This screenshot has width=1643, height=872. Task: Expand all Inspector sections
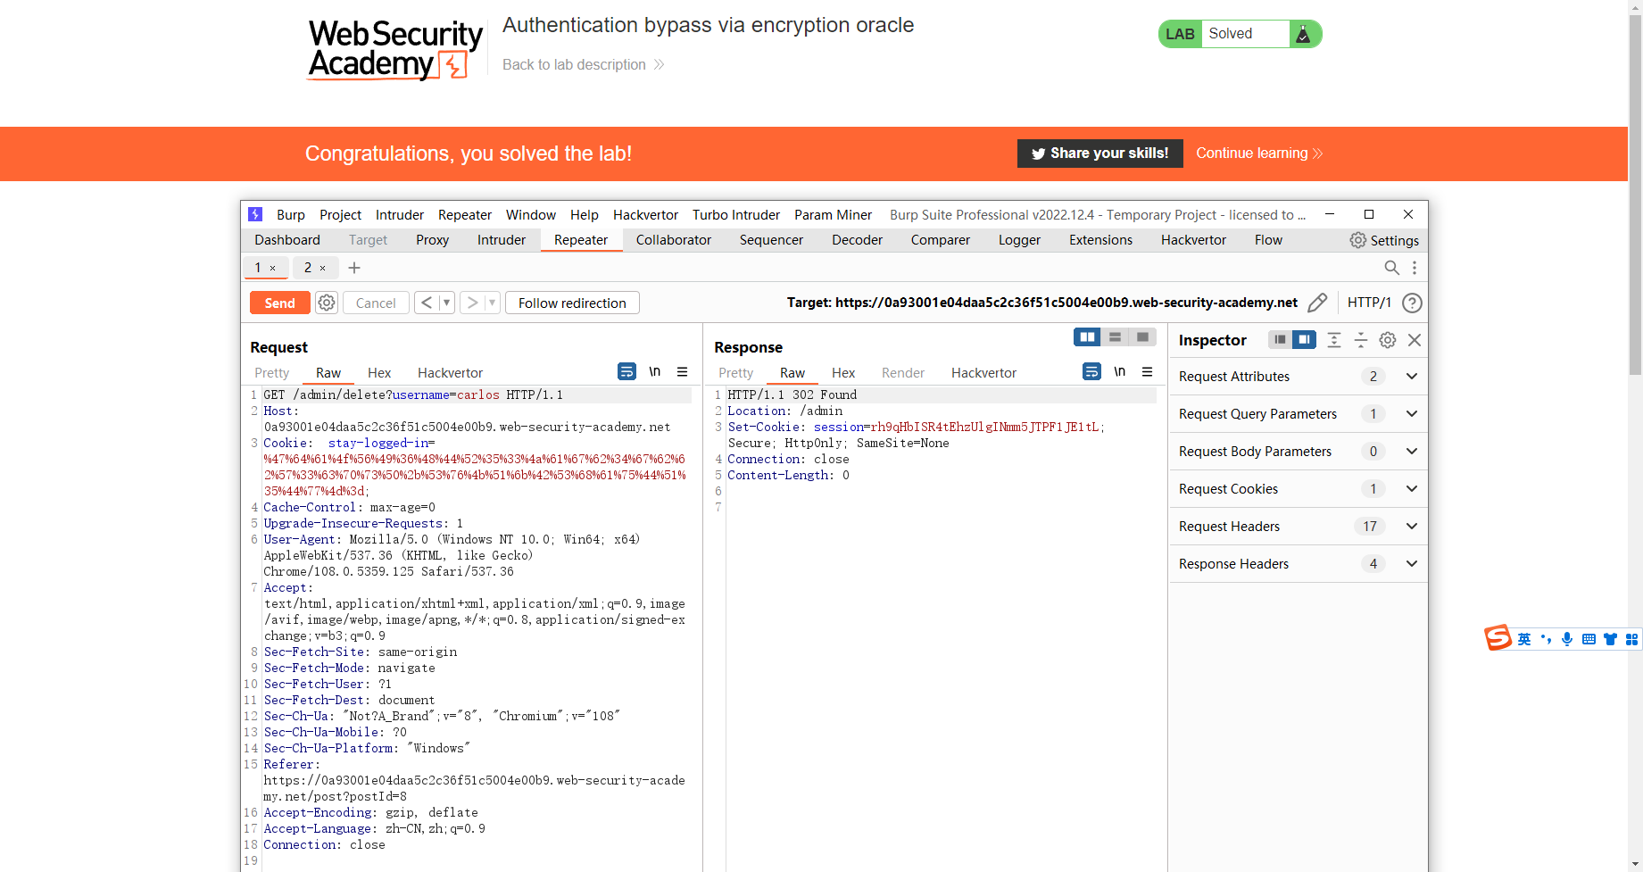(1334, 340)
